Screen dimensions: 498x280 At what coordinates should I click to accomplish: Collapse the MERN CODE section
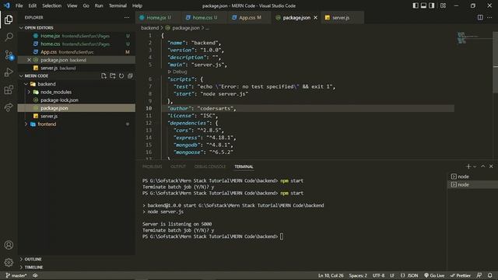pyautogui.click(x=21, y=76)
